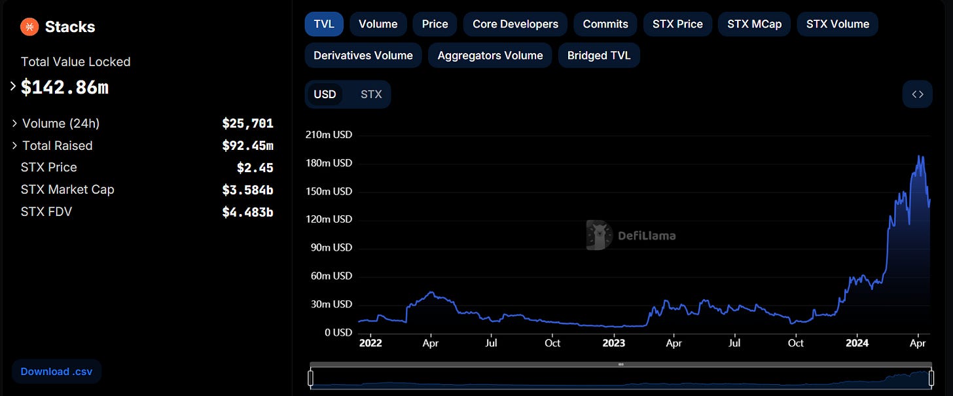Click the STX Price $2.45 value
This screenshot has width=953, height=396.
[255, 168]
